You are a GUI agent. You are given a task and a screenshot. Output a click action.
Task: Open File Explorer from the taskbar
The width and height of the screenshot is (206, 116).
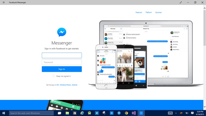67,113
